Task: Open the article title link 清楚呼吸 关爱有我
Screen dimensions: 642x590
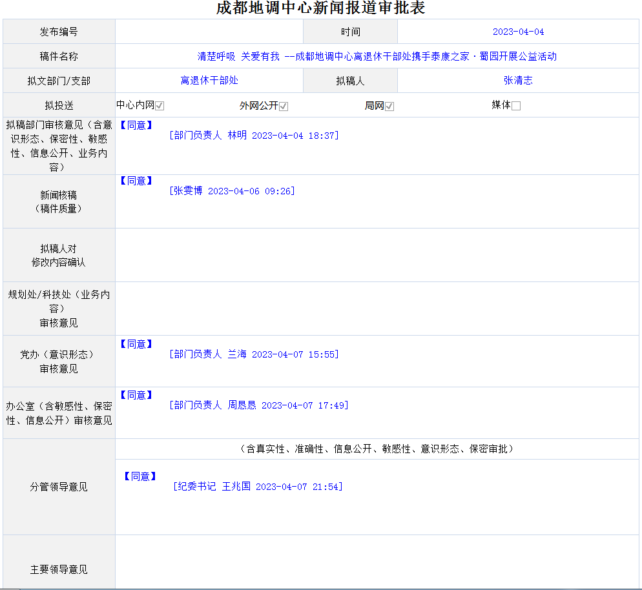Action: pos(377,56)
